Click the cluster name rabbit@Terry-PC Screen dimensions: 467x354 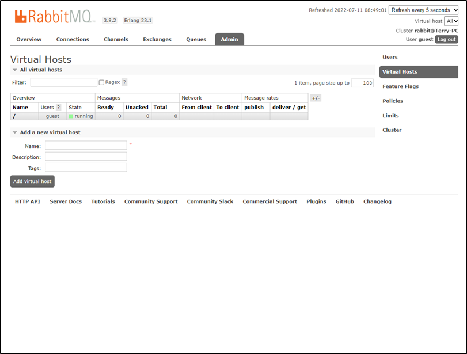pos(436,31)
